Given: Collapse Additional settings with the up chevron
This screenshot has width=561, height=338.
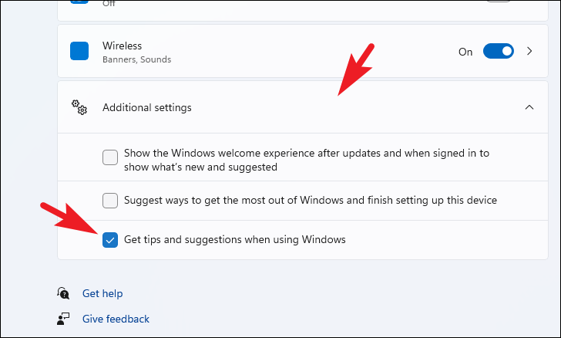Looking at the screenshot, I should [x=529, y=107].
